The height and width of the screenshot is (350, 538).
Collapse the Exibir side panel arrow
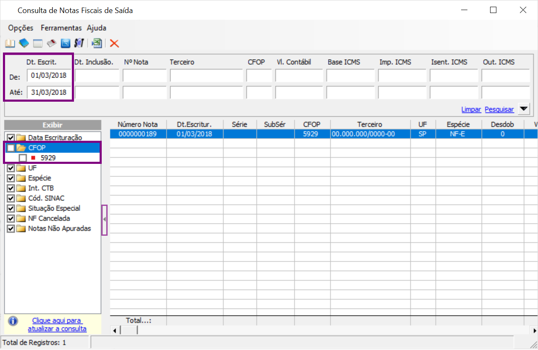pyautogui.click(x=105, y=220)
